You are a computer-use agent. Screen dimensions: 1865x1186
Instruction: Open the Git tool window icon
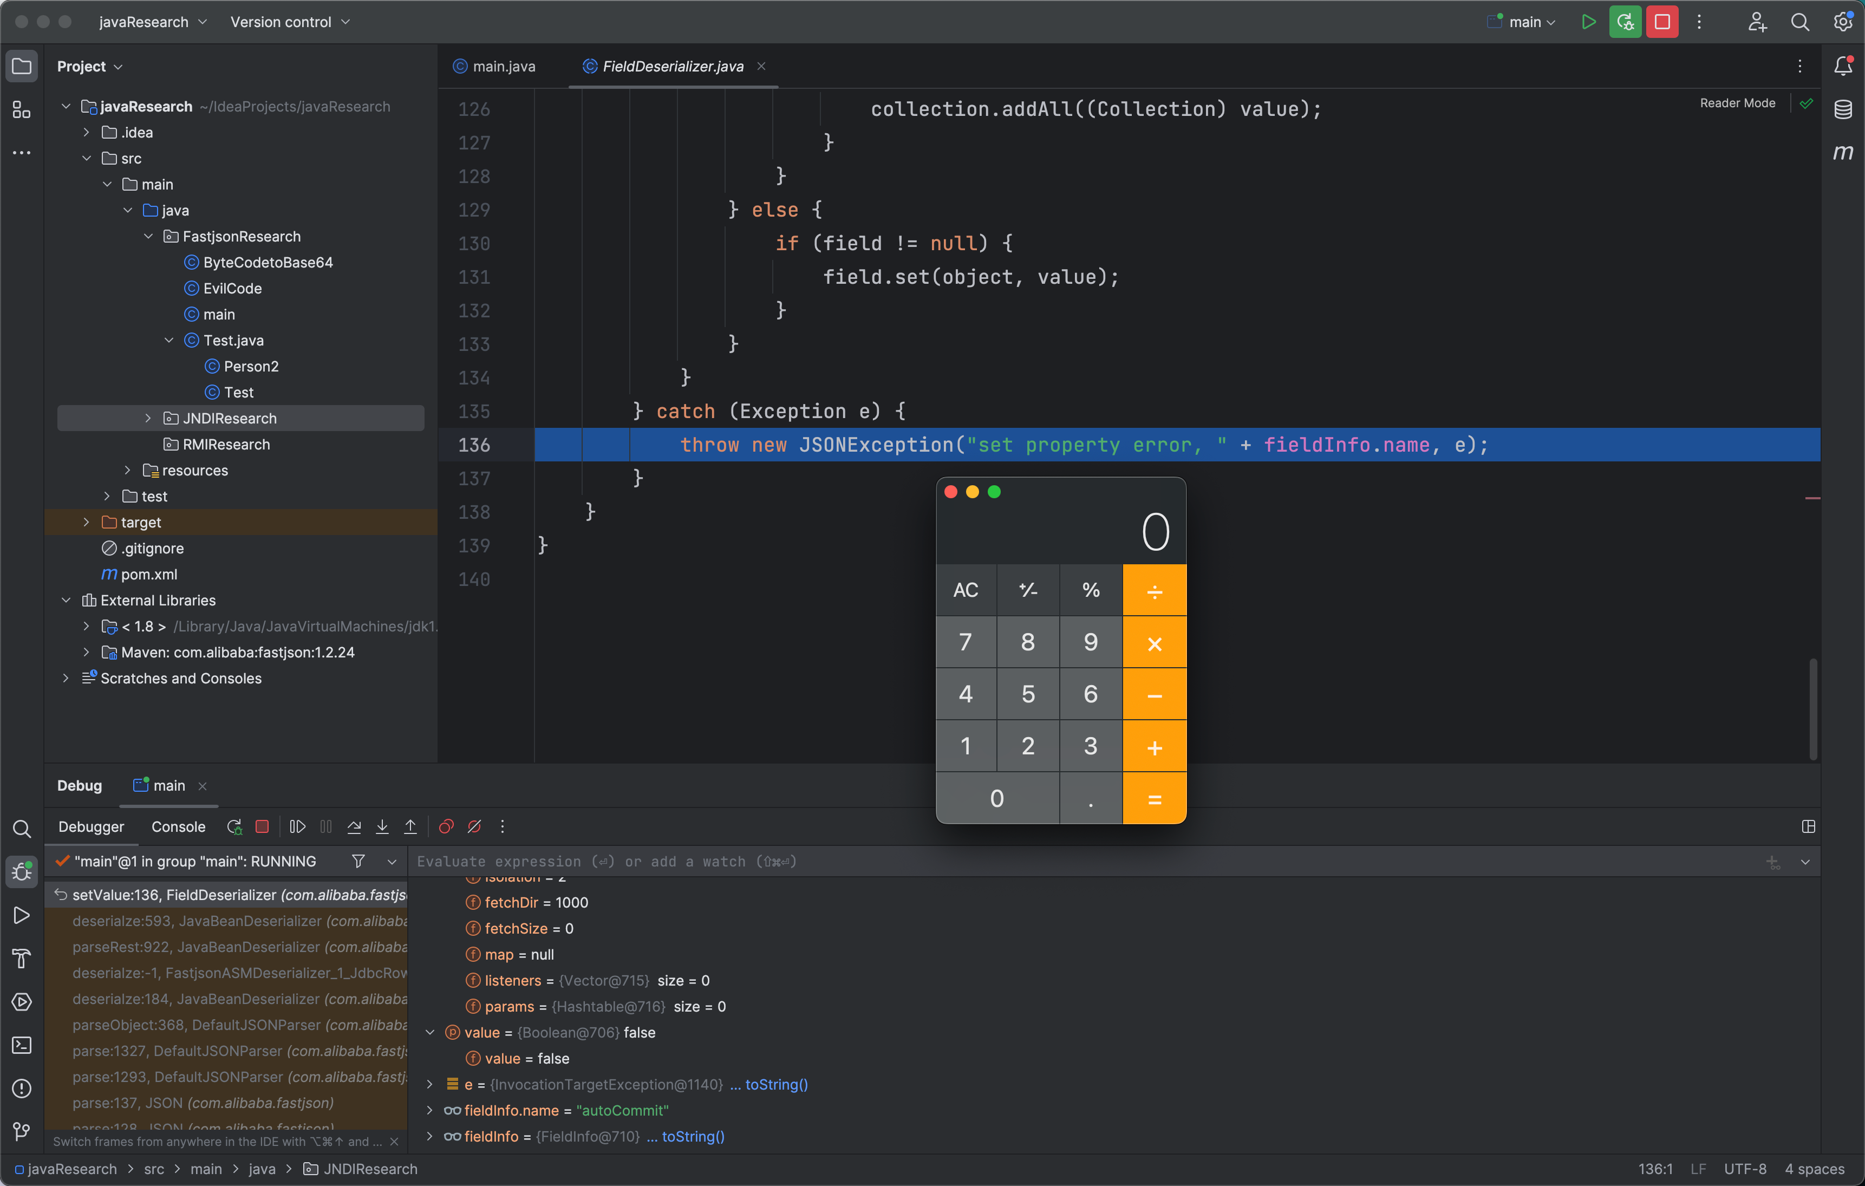22,1132
